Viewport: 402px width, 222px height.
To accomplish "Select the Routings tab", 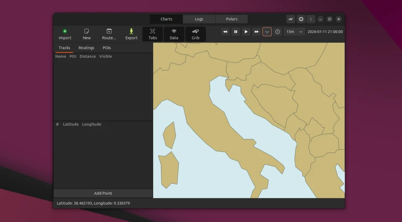I will 86,48.
